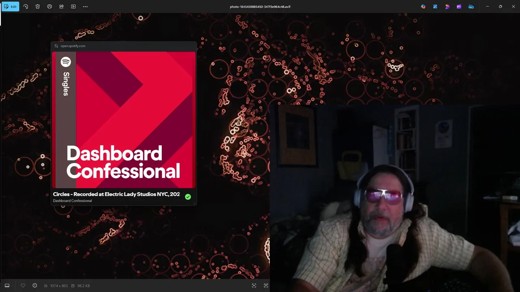Restore down the Photos window

[x=500, y=6]
